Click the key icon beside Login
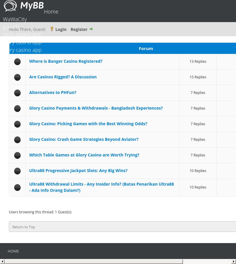Screen dimensions: 236x264 click(52, 29)
